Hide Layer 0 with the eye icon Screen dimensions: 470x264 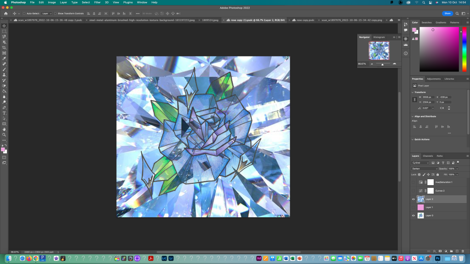(413, 215)
